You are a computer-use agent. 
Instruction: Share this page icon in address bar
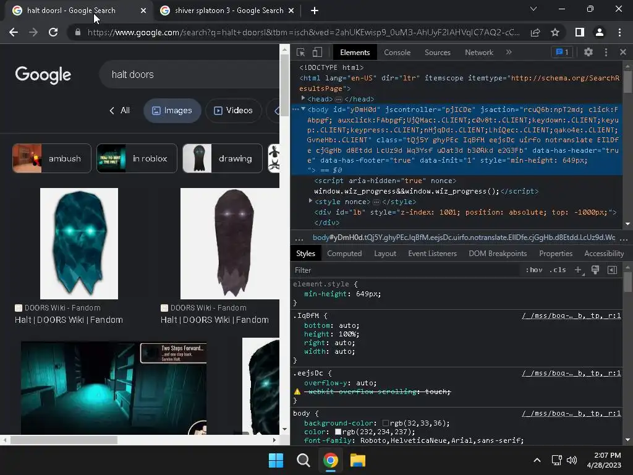(535, 32)
